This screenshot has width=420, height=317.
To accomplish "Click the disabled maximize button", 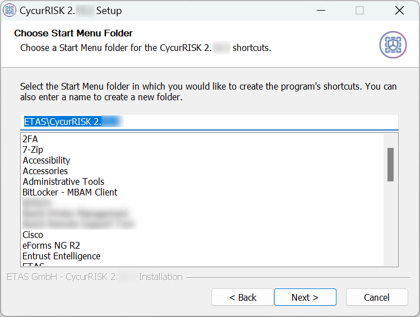I will tap(359, 10).
